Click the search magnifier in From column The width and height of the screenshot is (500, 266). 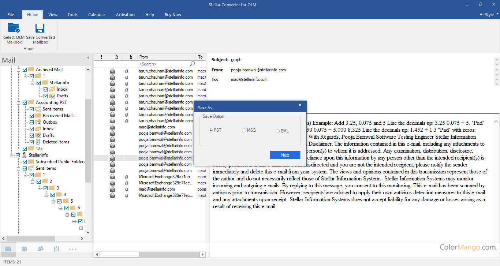tap(192, 64)
